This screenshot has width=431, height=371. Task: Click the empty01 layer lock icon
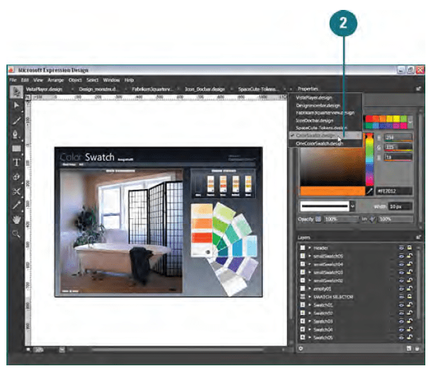[410, 289]
